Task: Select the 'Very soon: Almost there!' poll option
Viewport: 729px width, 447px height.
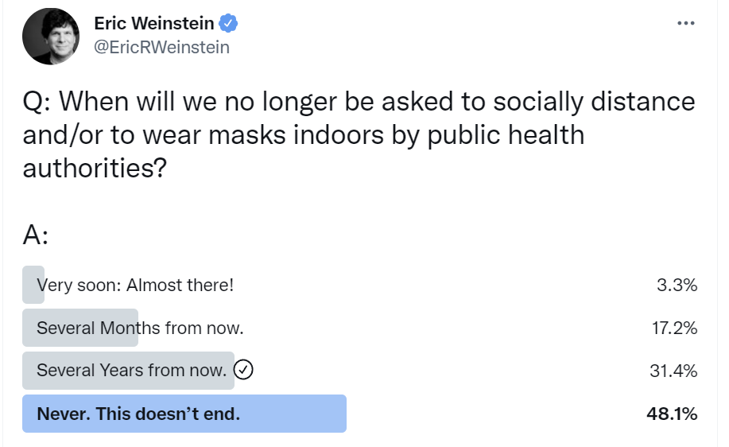Action: (x=135, y=285)
